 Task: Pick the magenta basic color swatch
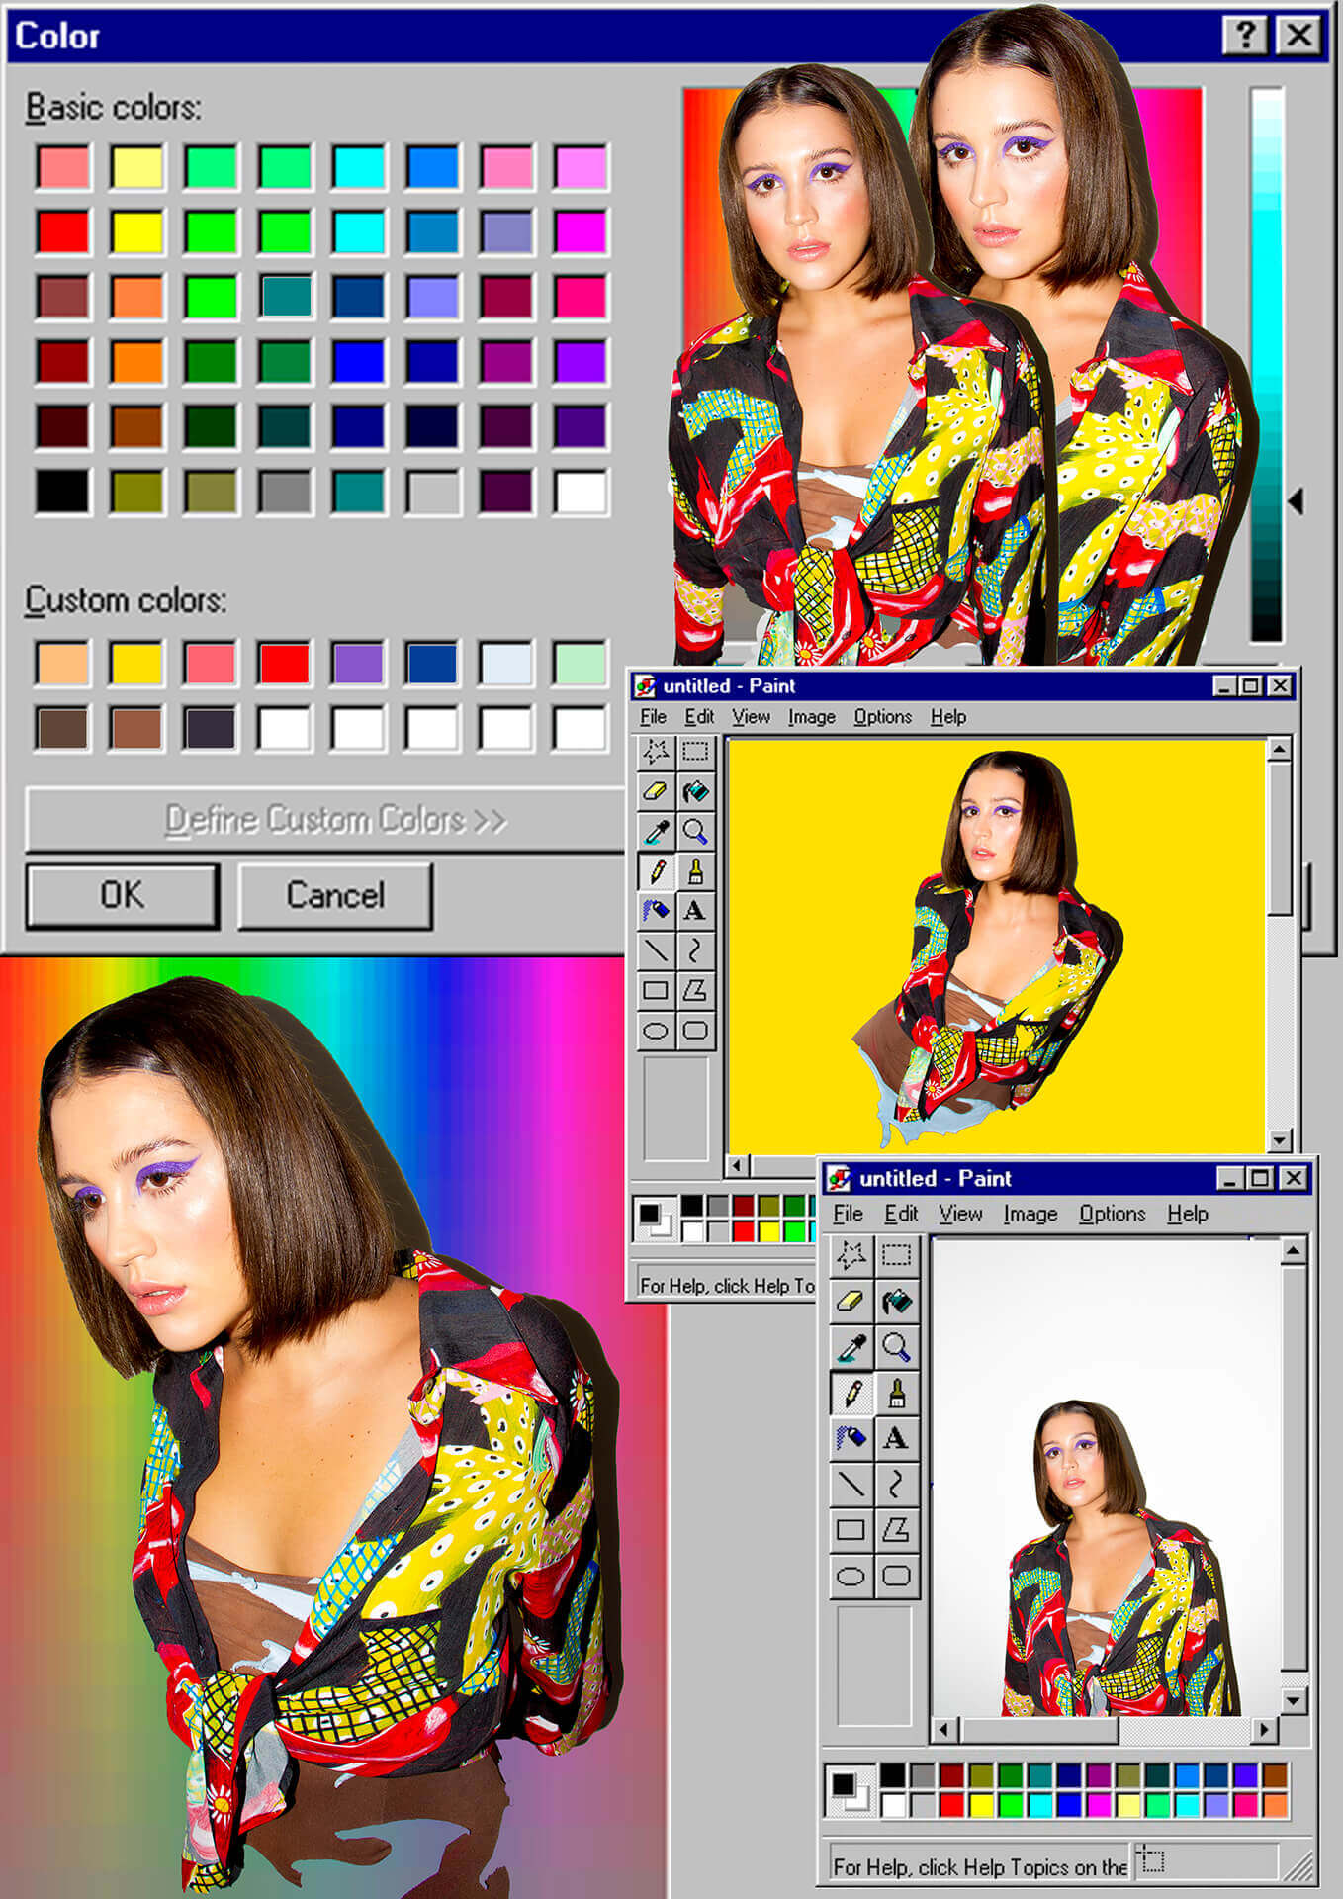coord(581,231)
